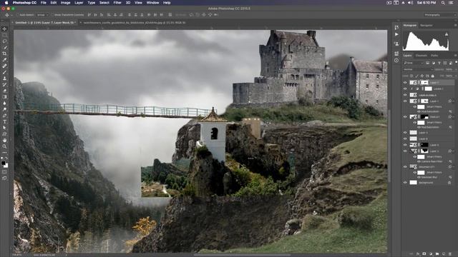Open the Window menu

pos(152,3)
